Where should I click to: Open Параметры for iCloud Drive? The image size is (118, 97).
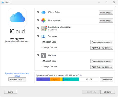[x=106, y=13]
